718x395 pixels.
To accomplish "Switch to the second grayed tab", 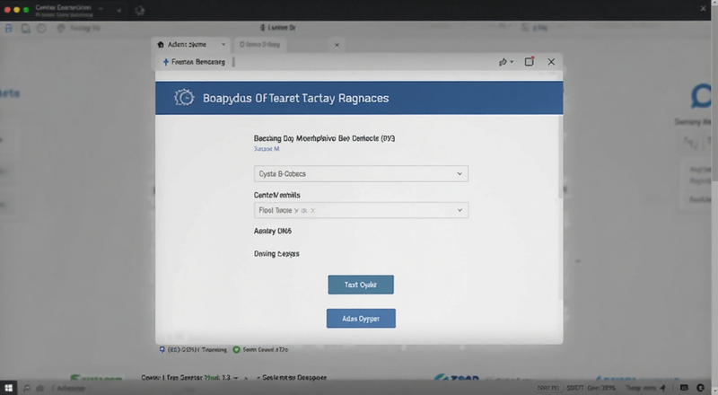I will pyautogui.click(x=259, y=45).
